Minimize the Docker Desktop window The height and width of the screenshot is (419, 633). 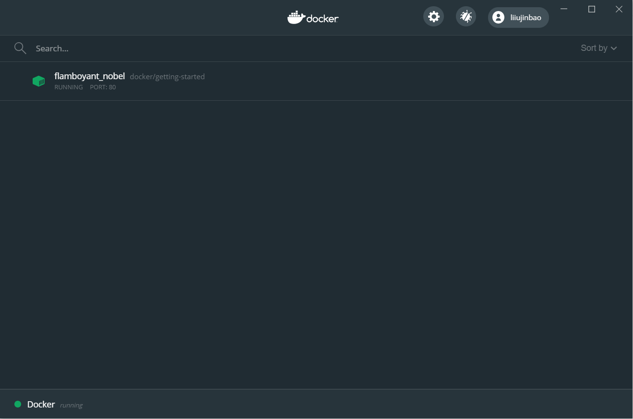[x=564, y=9]
